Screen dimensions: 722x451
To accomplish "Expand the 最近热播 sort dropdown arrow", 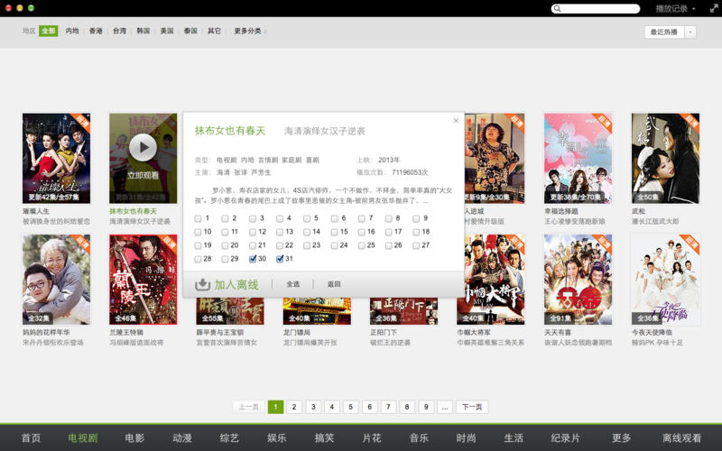I will click(690, 32).
